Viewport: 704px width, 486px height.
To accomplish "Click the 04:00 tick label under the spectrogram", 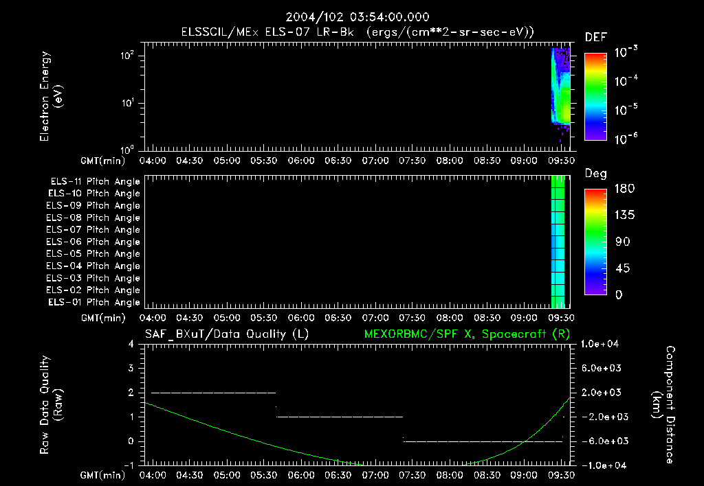I will 153,161.
